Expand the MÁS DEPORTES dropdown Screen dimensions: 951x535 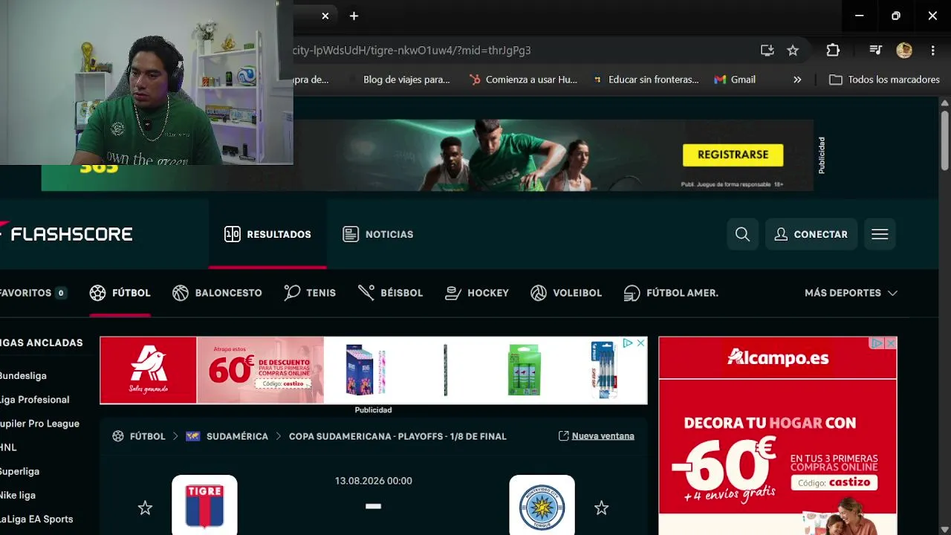(851, 293)
